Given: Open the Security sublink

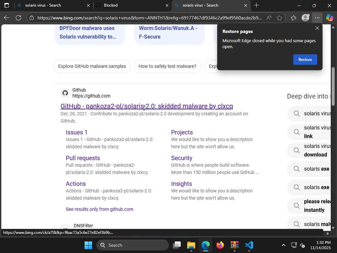Looking at the screenshot, I should pyautogui.click(x=182, y=158).
